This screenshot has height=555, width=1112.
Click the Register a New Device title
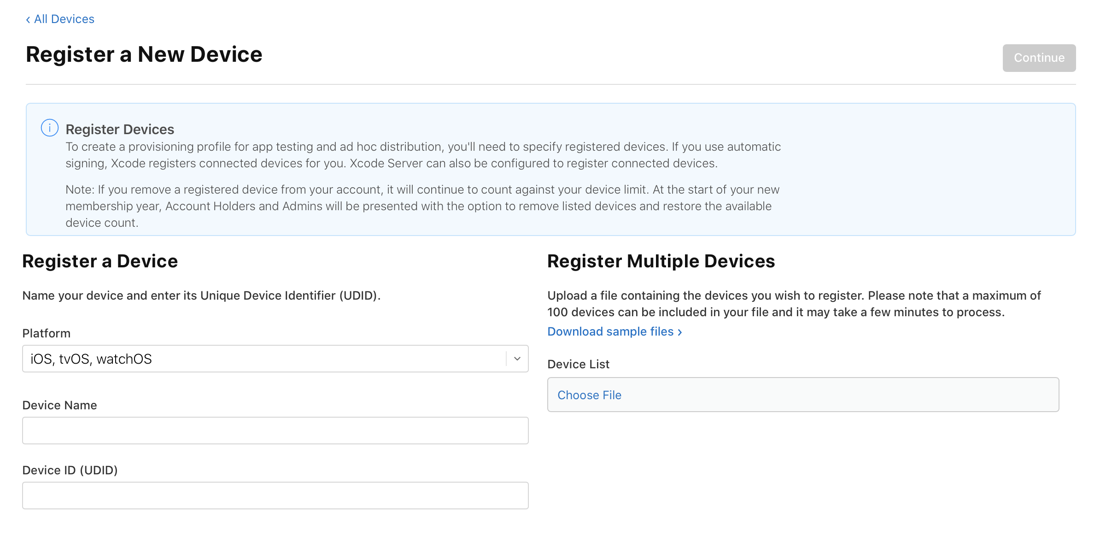[144, 54]
